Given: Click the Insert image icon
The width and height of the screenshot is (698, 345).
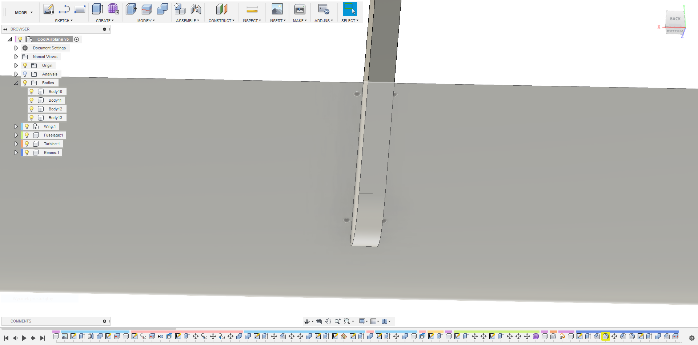Looking at the screenshot, I should point(277,9).
